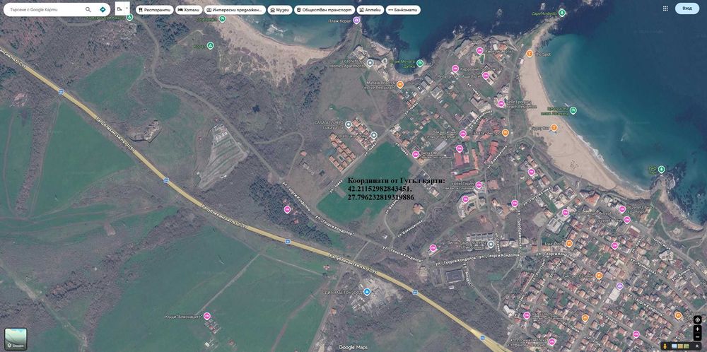
Task: Select the Обществен транспорт chip
Action: coord(325,9)
